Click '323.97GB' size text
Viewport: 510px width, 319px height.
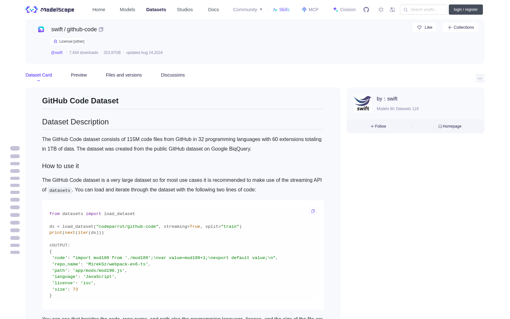[112, 53]
